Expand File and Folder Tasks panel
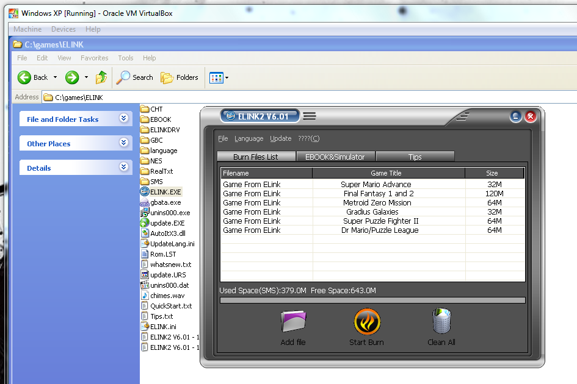 point(123,118)
